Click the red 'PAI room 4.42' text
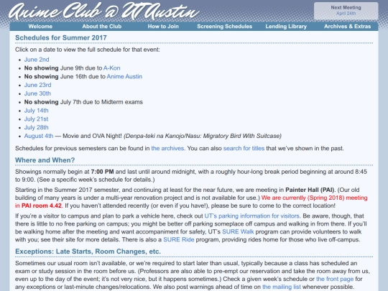 [42, 205]
